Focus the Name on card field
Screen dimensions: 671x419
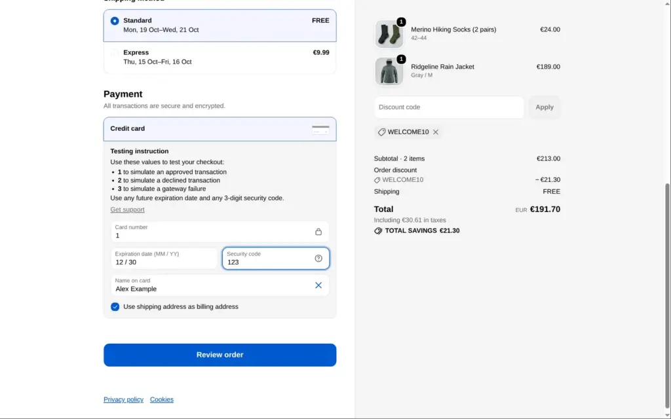pos(220,285)
